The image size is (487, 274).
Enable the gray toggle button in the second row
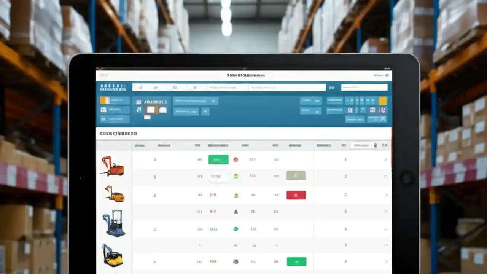[x=296, y=175]
